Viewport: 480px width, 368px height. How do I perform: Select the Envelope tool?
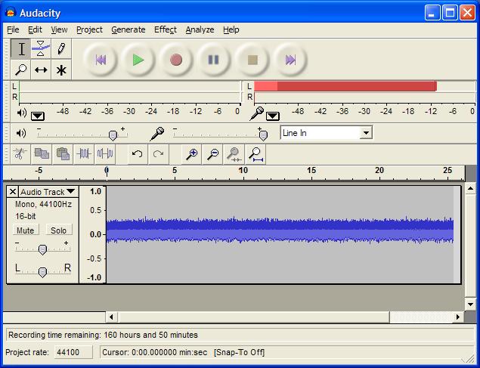click(x=41, y=49)
